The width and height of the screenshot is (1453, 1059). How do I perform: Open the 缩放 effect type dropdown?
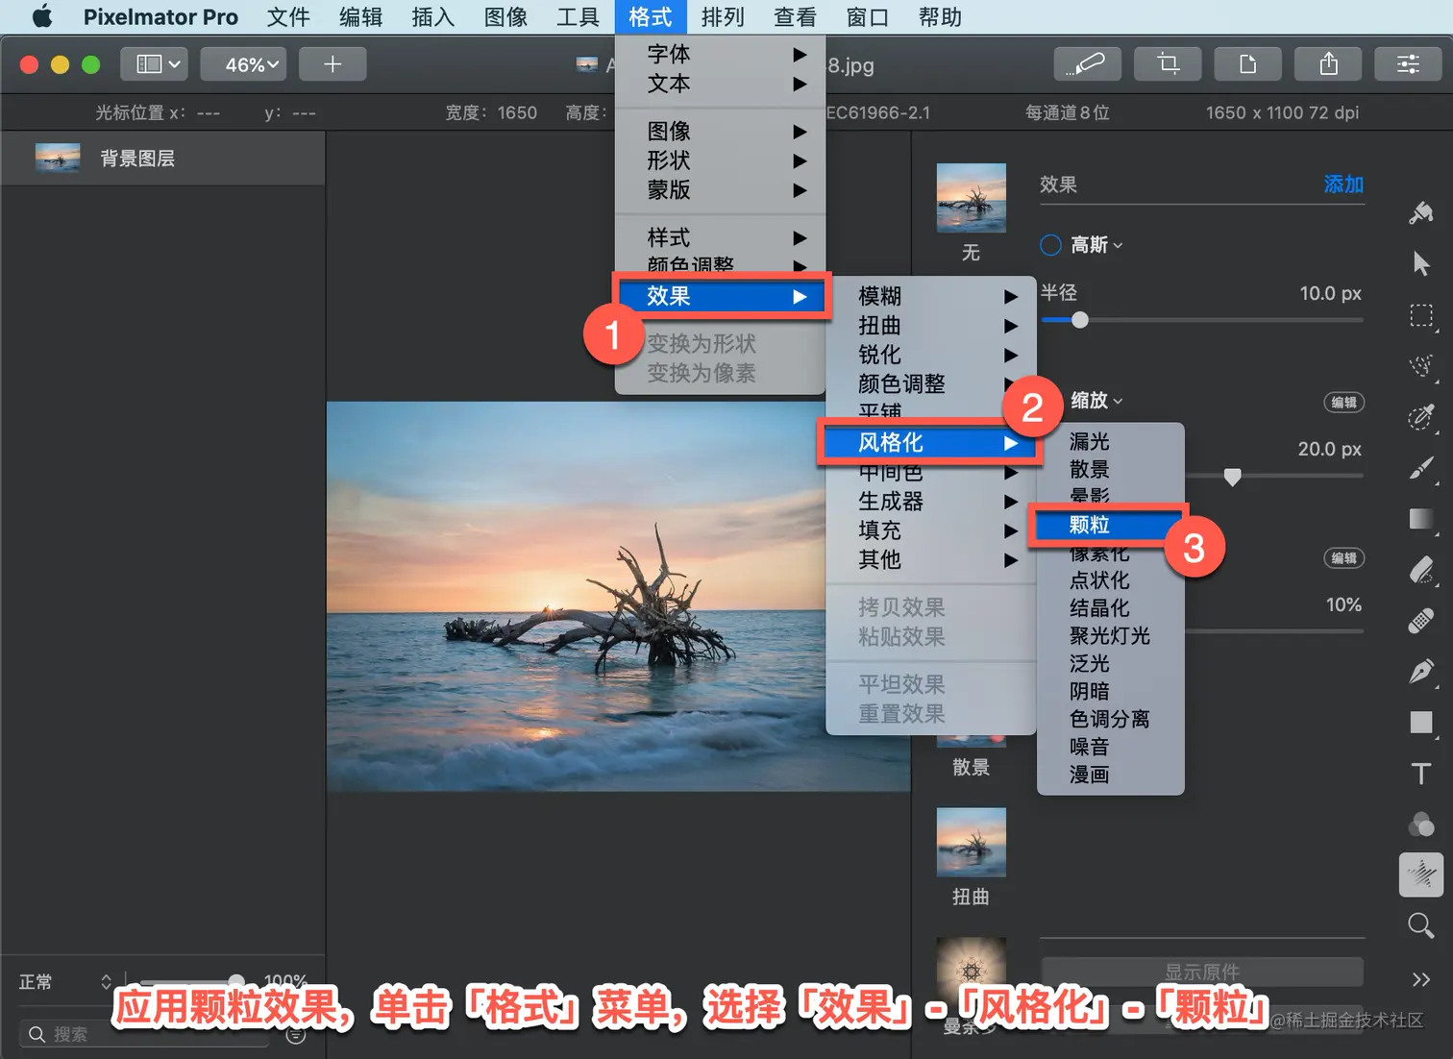pos(1096,400)
